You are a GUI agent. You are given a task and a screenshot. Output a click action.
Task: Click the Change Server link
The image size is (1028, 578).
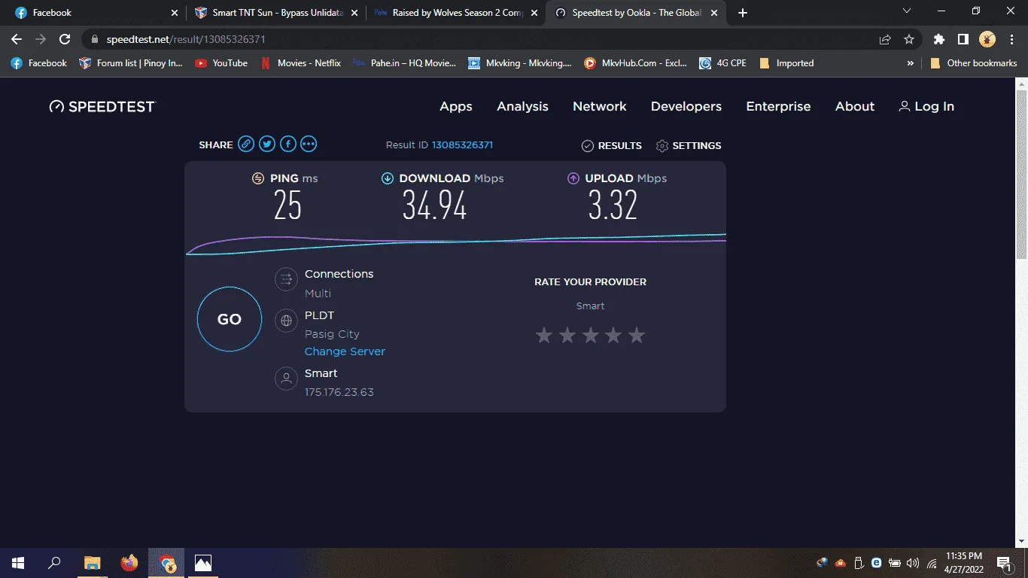(345, 351)
